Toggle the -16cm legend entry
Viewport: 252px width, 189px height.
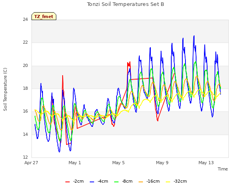click(149, 182)
